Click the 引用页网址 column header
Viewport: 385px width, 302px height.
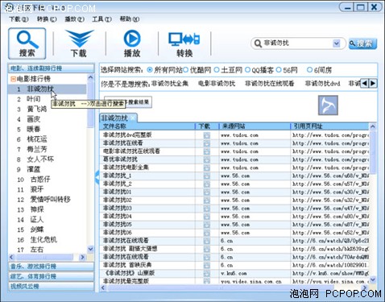329,126
